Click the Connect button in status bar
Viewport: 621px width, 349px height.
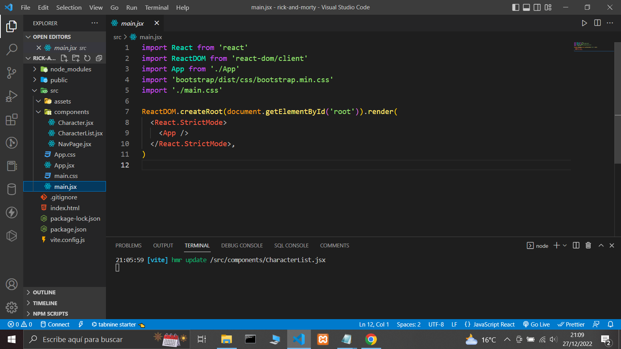point(55,325)
